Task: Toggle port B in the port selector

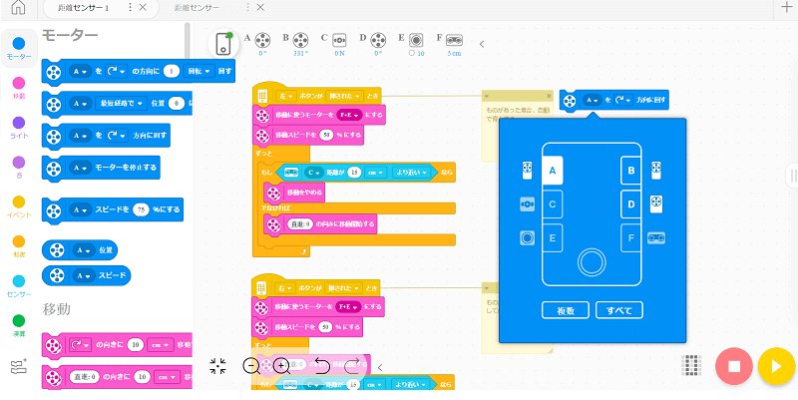Action: click(631, 171)
